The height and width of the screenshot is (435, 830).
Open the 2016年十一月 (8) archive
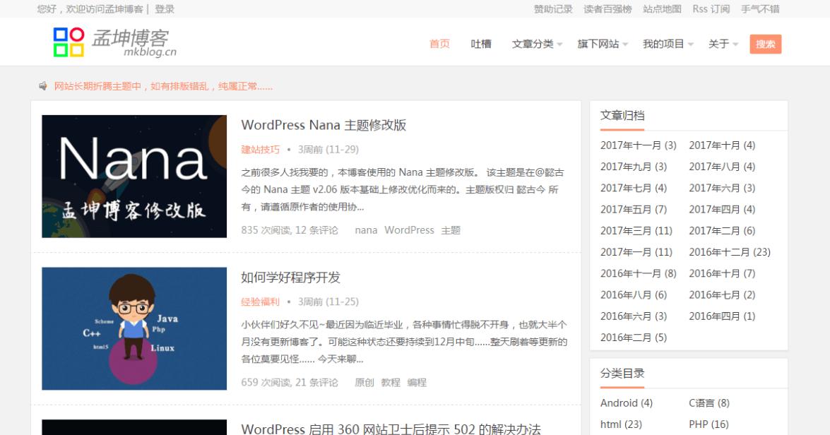[639, 273]
